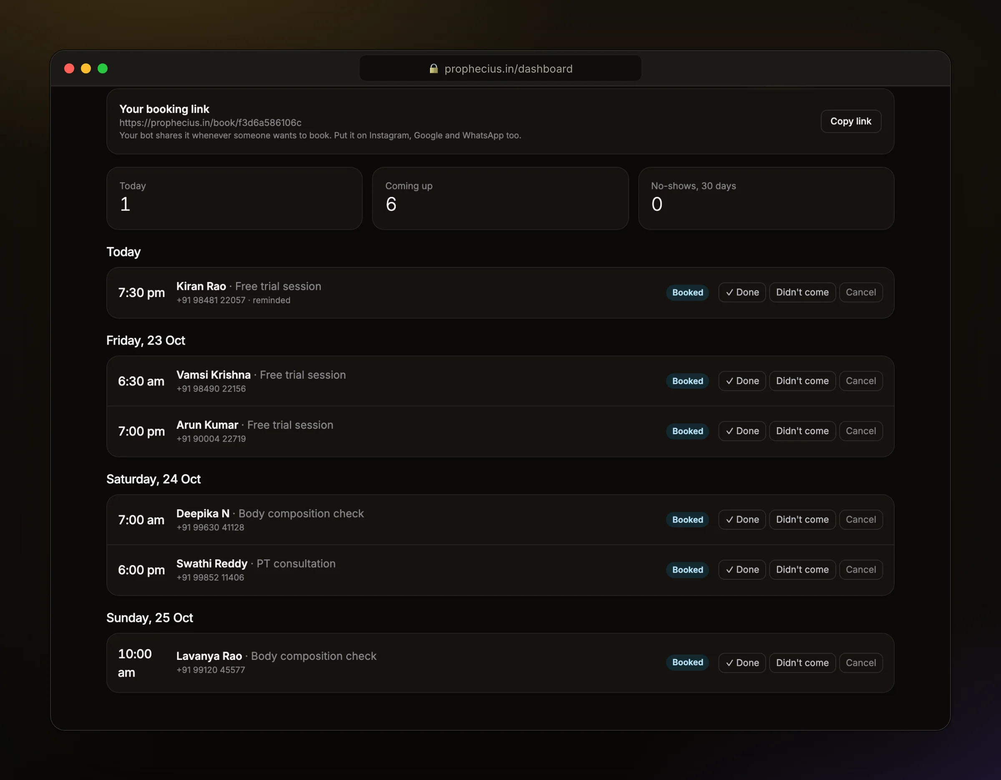Cancel Deepika N's body composition check

click(x=861, y=520)
